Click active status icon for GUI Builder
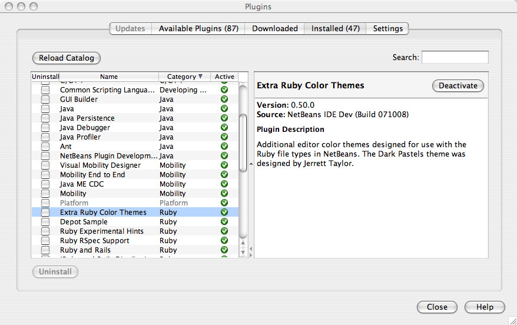The height and width of the screenshot is (325, 517). [224, 100]
